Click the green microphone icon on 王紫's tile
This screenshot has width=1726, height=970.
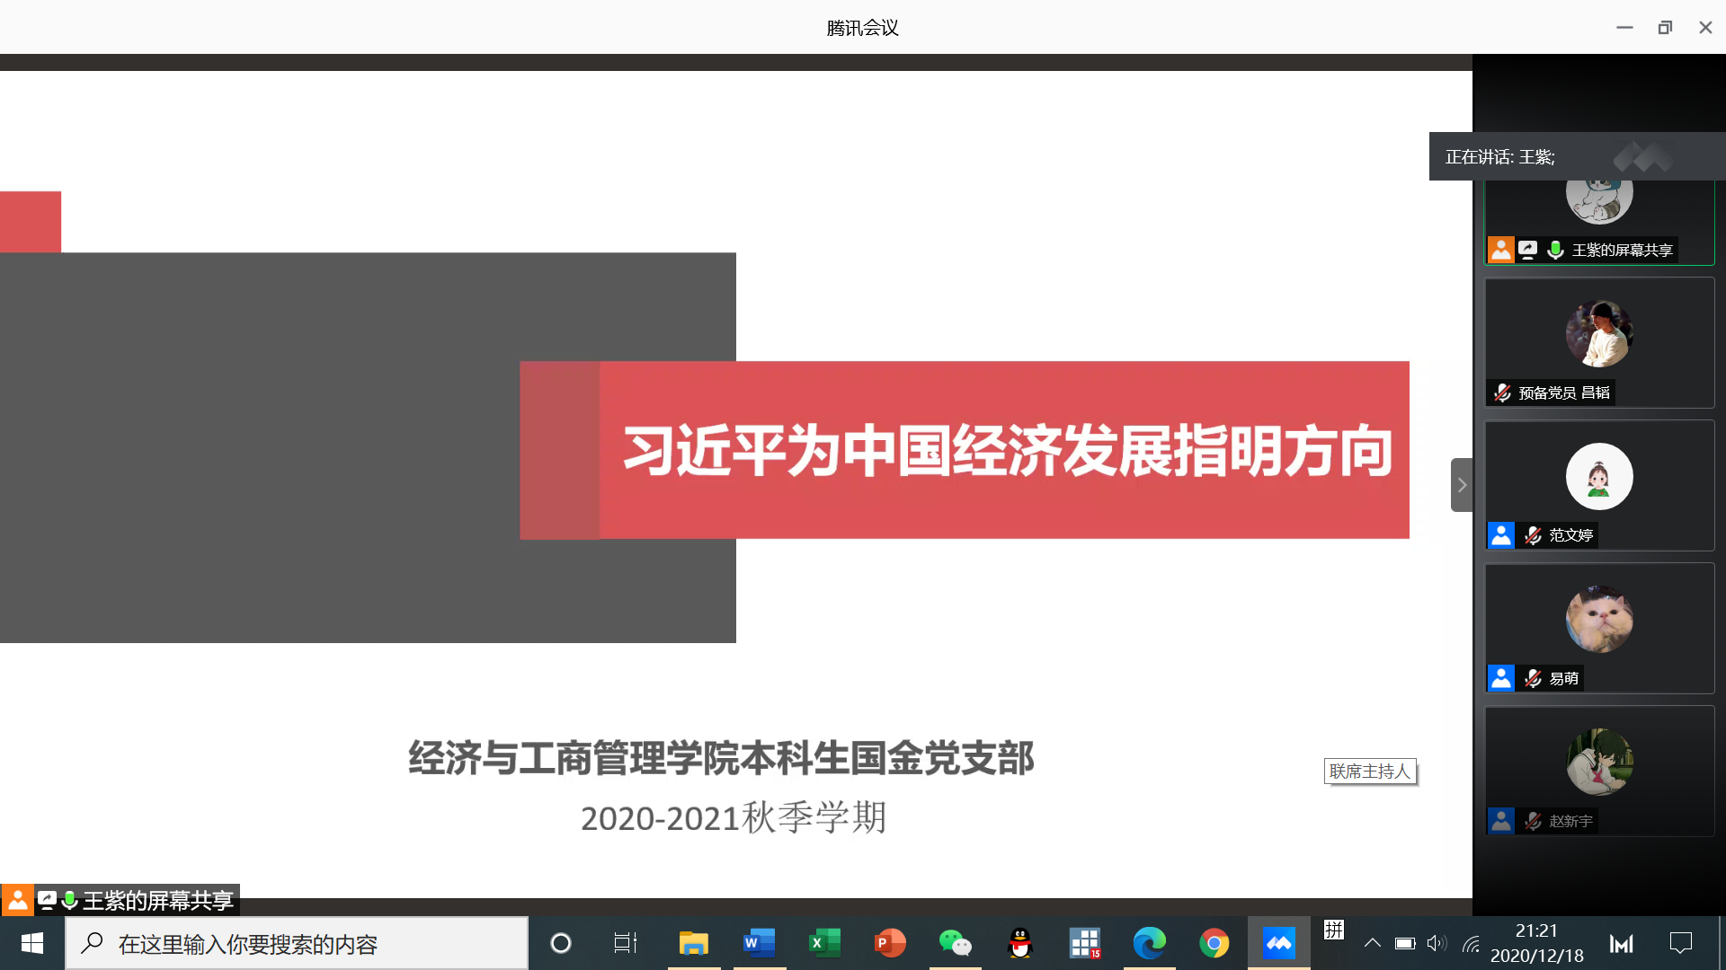1555,249
